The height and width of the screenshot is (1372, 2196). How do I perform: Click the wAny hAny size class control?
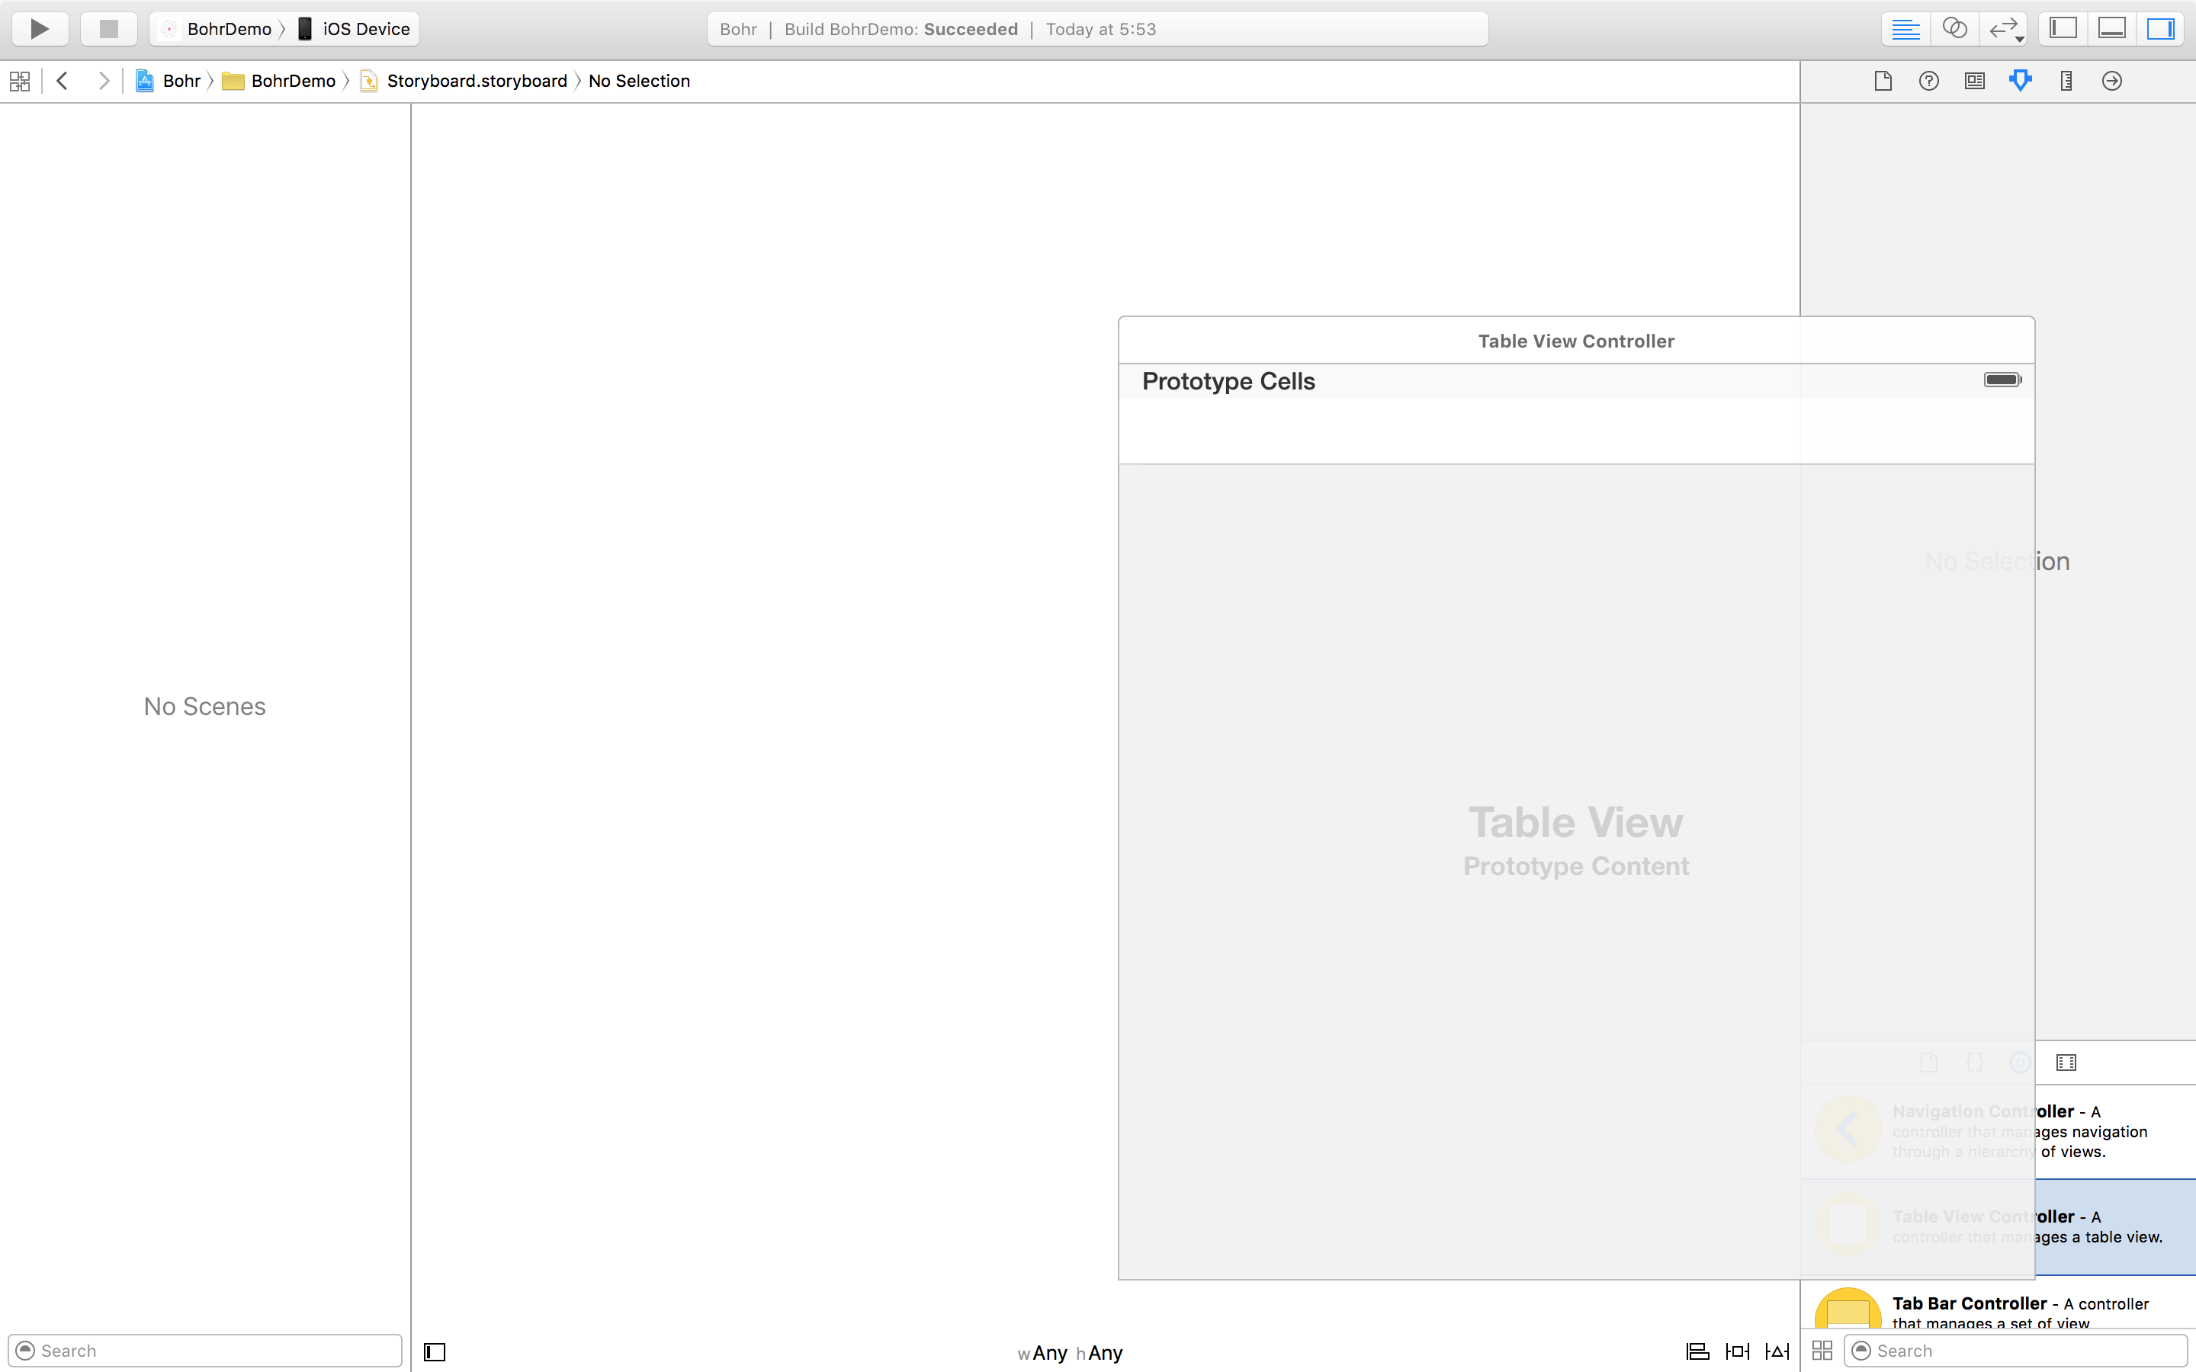pos(1070,1353)
